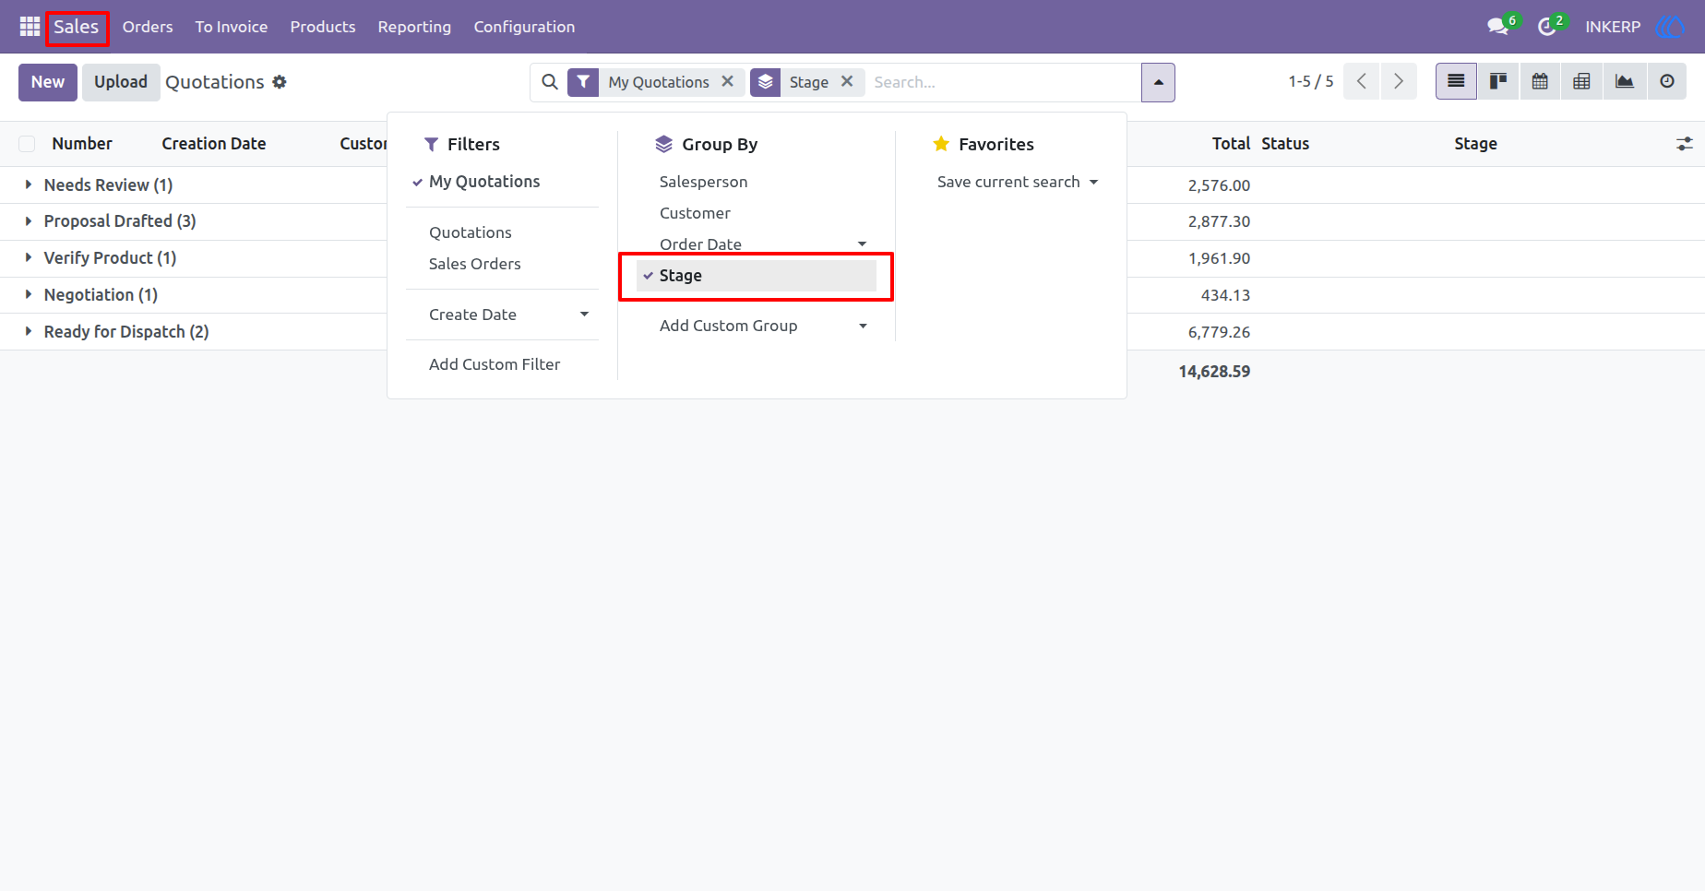Switch to list view
The height and width of the screenshot is (891, 1705).
1456,81
